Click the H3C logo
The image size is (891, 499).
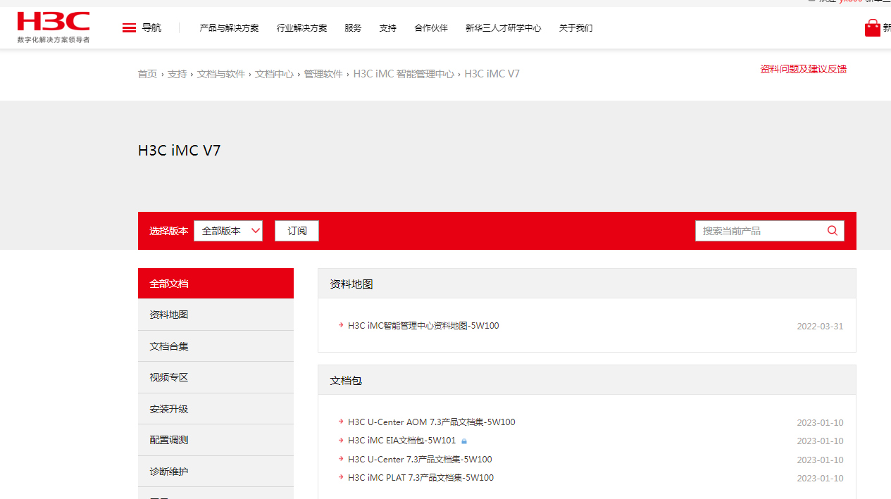(54, 27)
